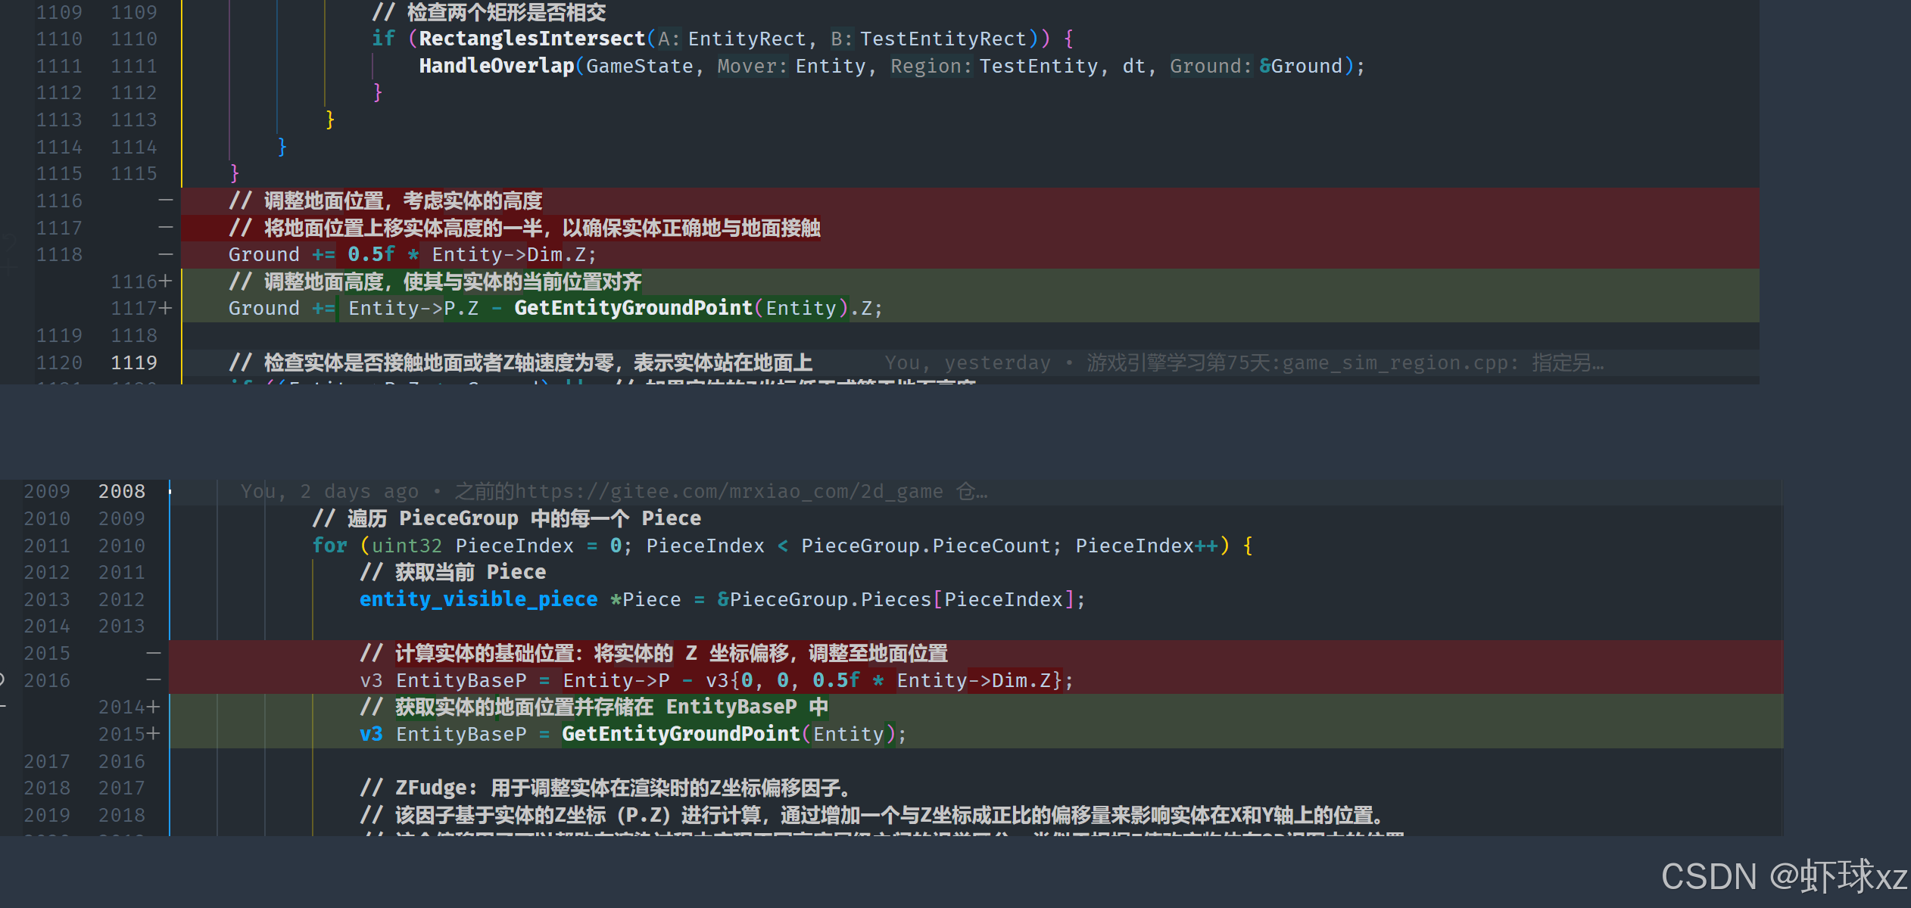
Task: Click the comment starting '// 该因子基于实体的Z坐标'
Action: pyautogui.click(x=874, y=815)
